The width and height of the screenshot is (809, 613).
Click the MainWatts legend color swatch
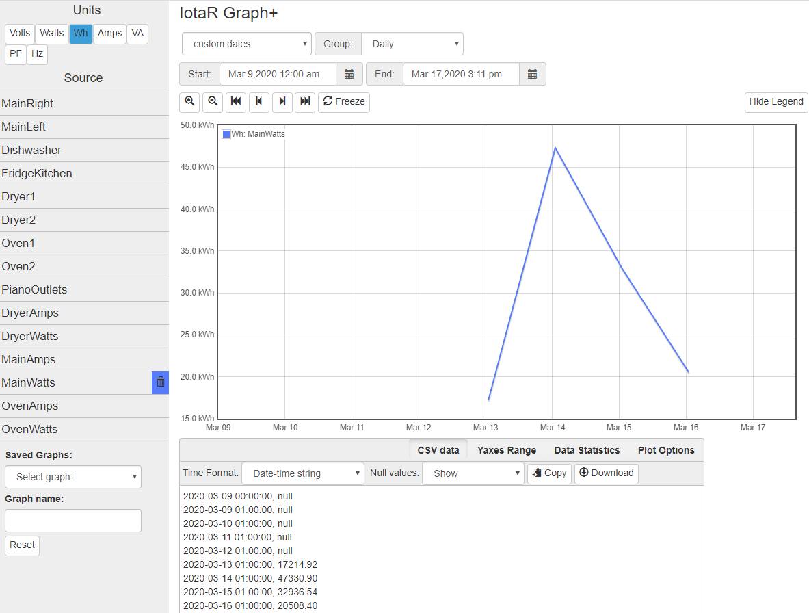(226, 134)
